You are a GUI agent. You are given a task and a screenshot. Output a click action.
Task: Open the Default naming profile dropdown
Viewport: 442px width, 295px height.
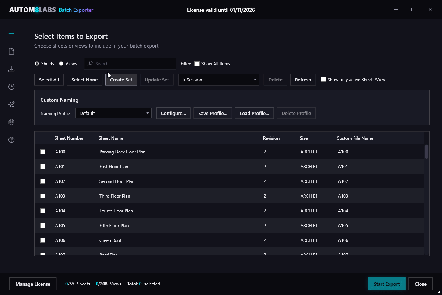[113, 113]
